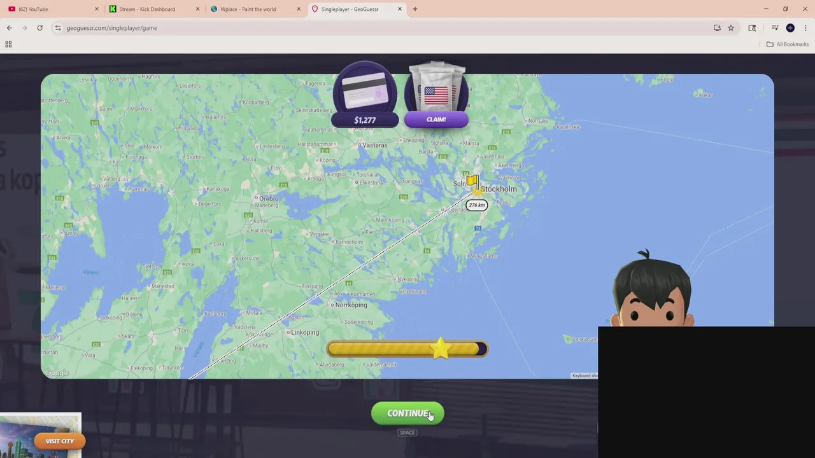Close the Kick Dashboard tab

[x=197, y=9]
